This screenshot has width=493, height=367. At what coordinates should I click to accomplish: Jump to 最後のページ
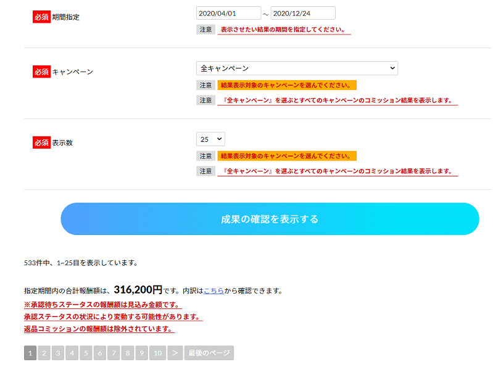(x=209, y=353)
